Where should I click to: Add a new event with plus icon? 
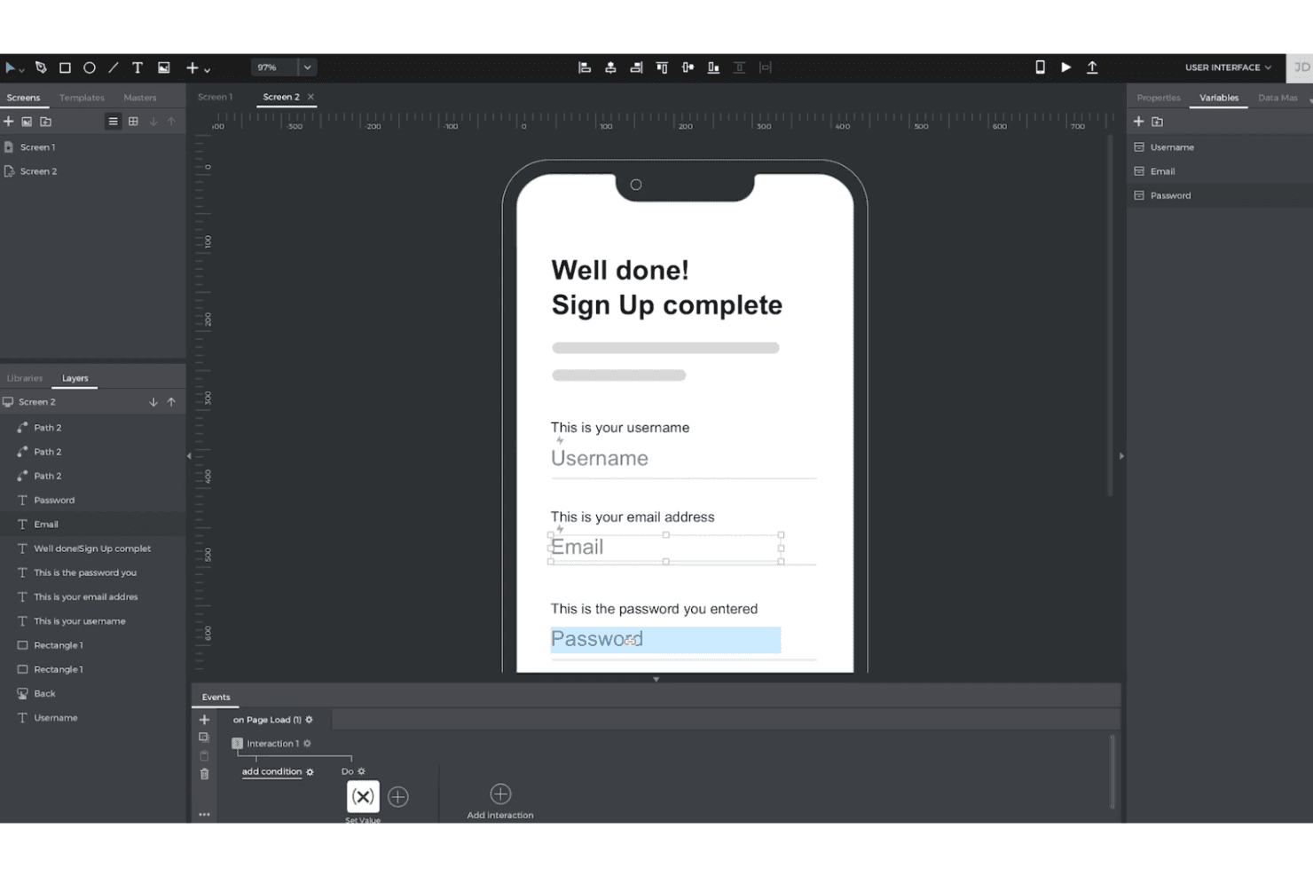tap(204, 720)
